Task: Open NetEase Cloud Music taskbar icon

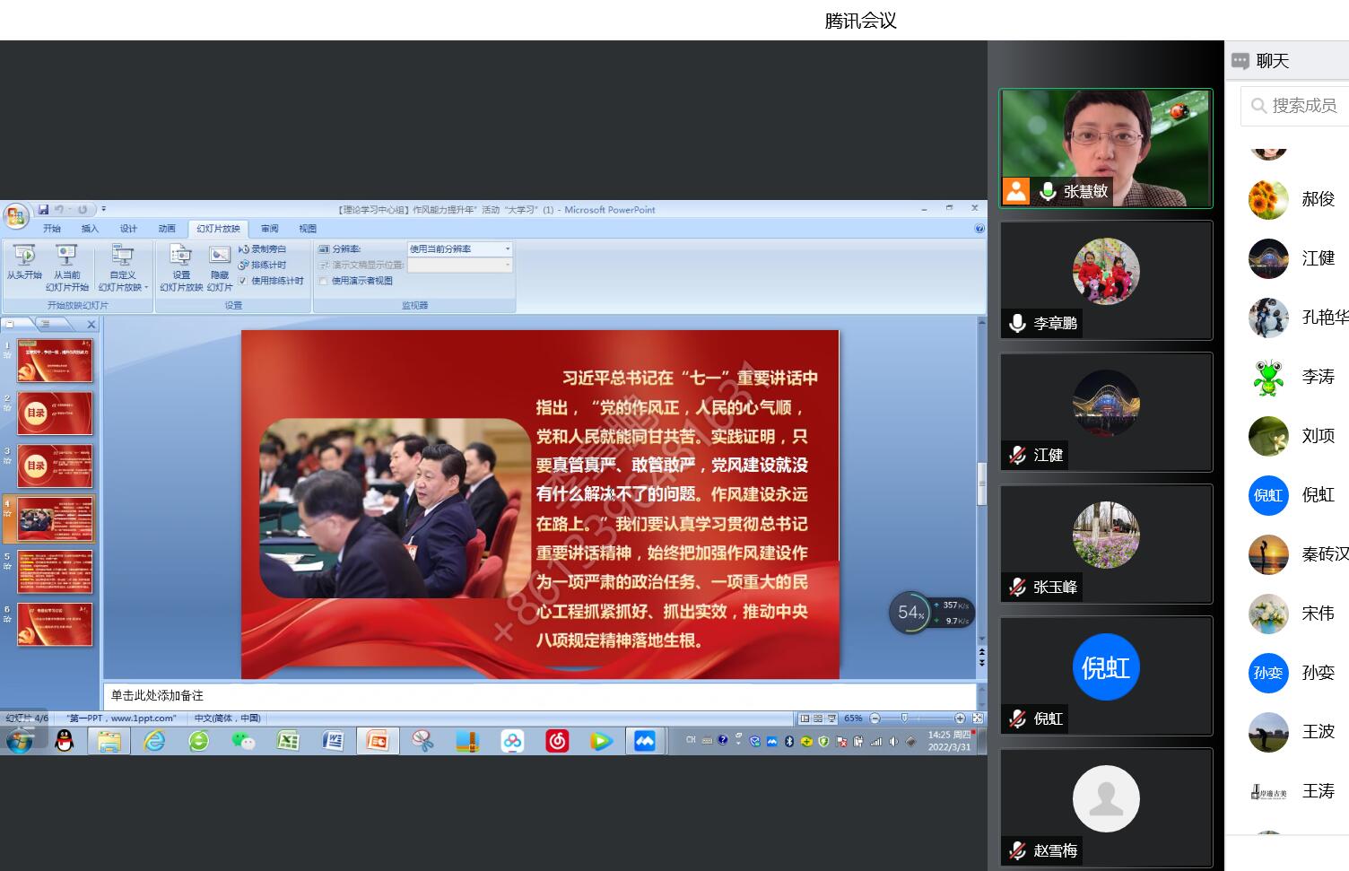Action: click(x=557, y=741)
